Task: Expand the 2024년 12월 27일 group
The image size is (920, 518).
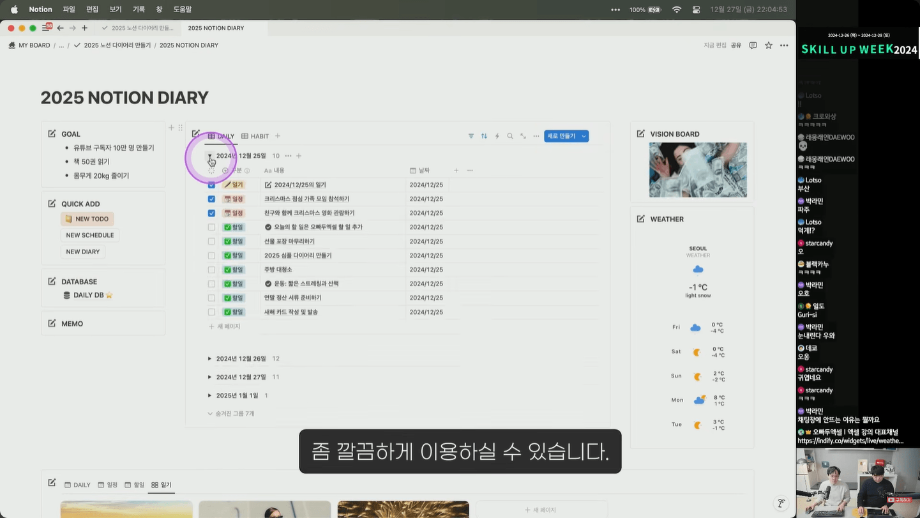Action: point(209,377)
